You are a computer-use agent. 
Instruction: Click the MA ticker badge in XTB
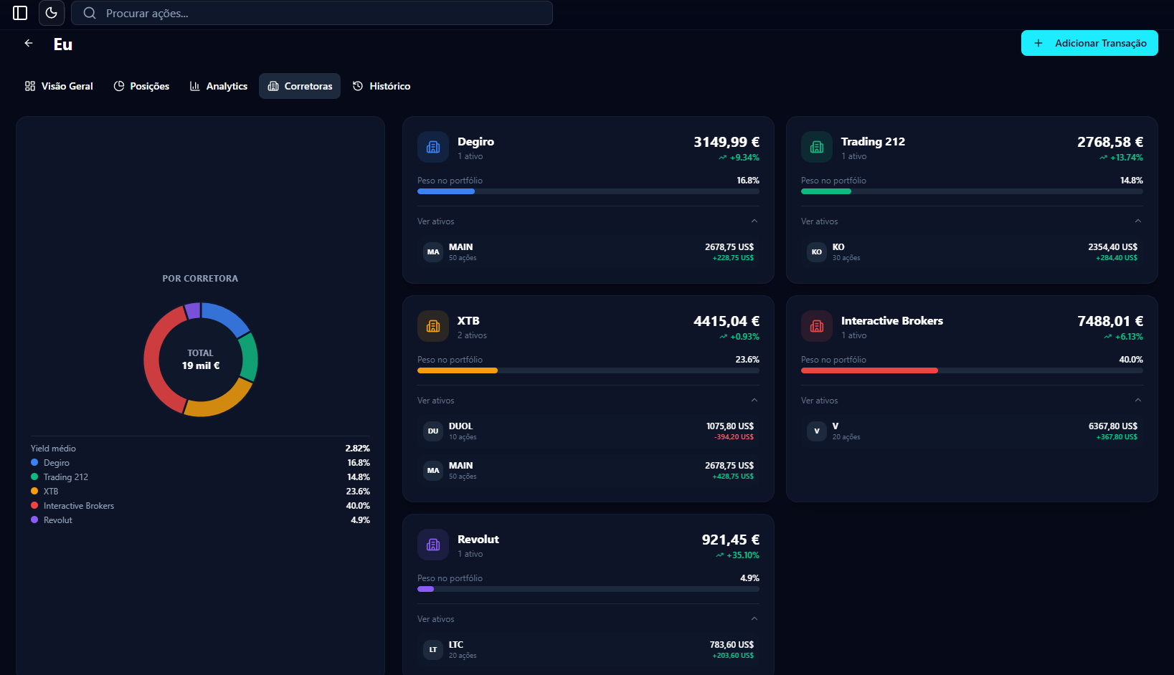(433, 471)
